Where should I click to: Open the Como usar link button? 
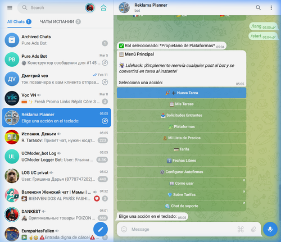coord(182,183)
